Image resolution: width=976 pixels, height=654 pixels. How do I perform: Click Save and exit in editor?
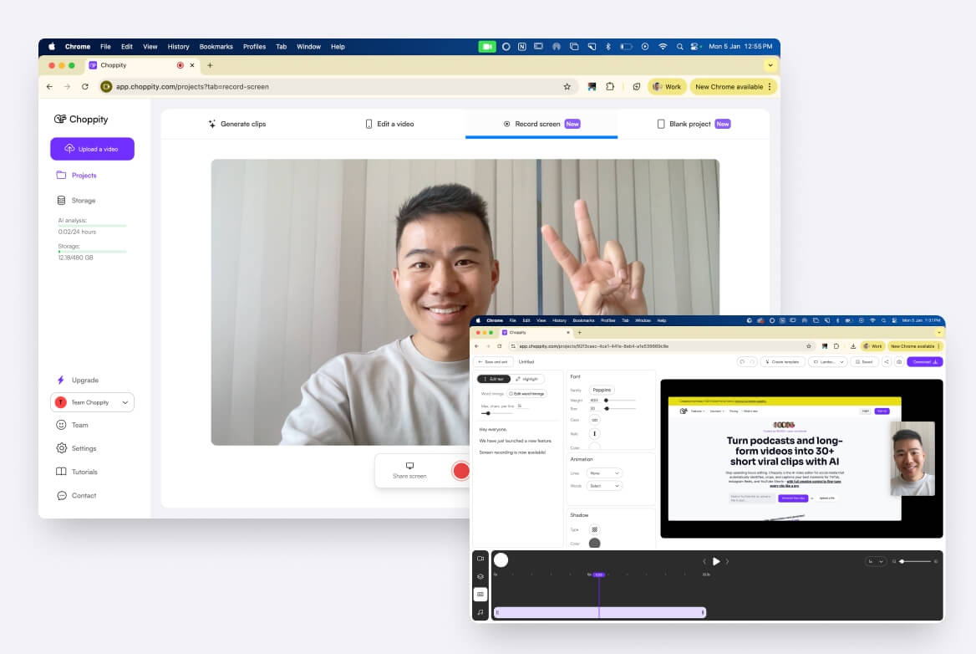492,362
